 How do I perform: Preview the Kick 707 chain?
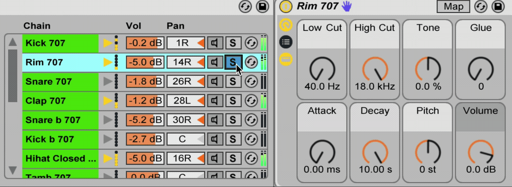(108, 43)
